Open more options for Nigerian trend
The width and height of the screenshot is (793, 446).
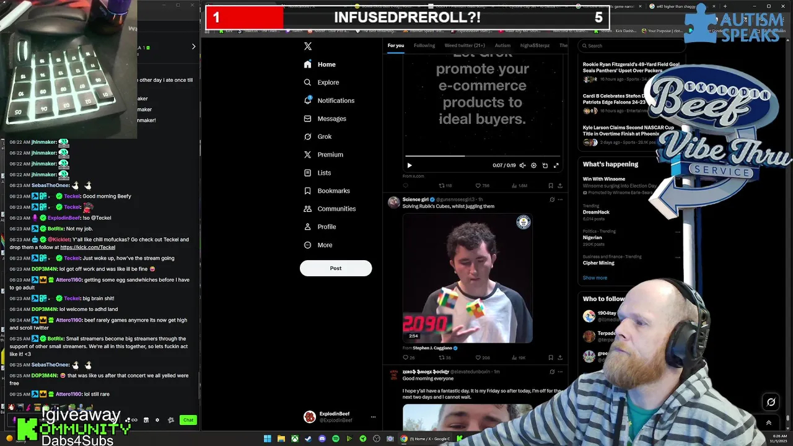click(678, 232)
